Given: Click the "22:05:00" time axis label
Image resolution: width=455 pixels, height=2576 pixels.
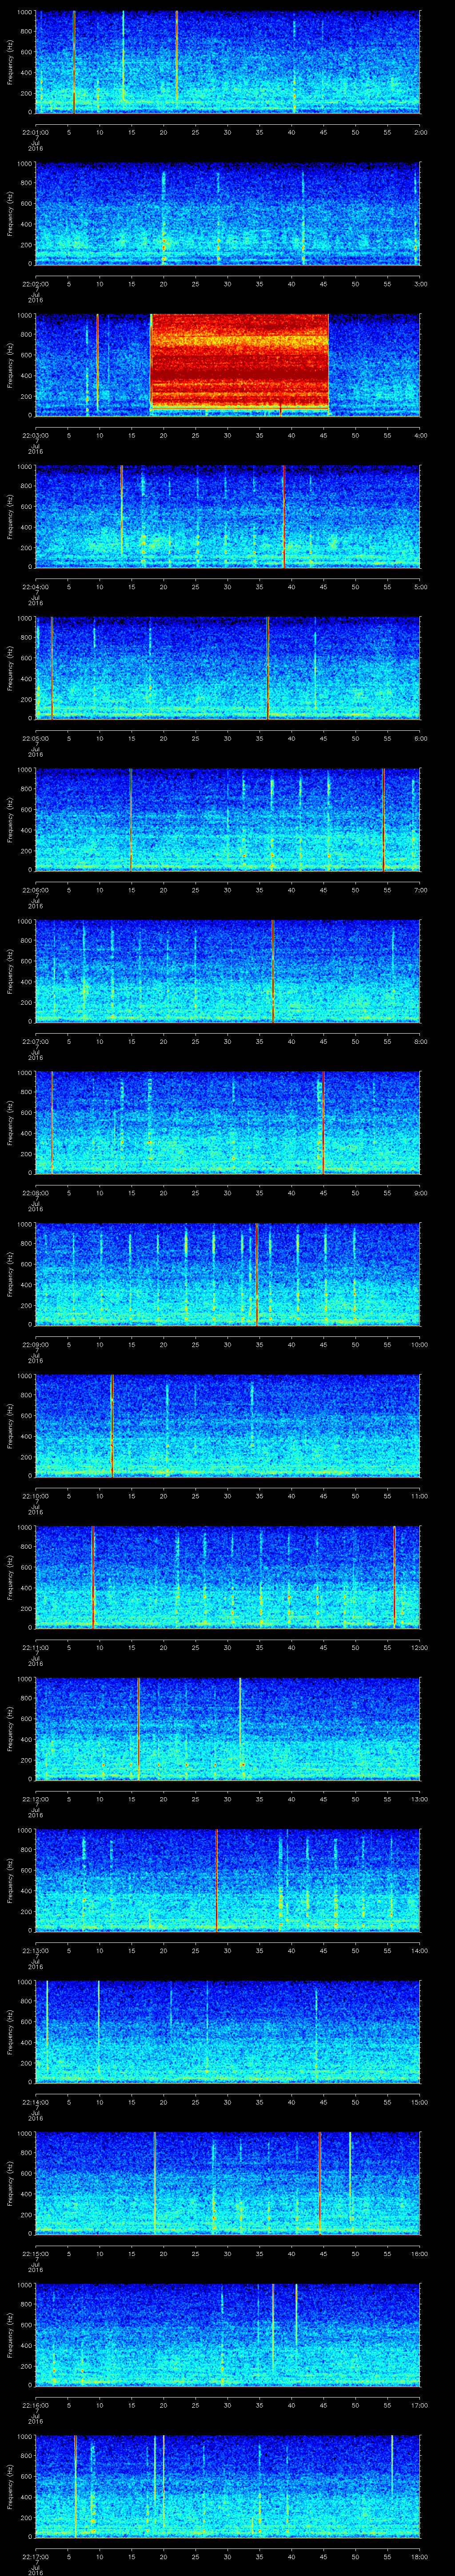Looking at the screenshot, I should (35, 738).
